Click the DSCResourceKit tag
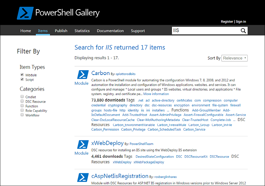Viewport: 265px width, 186px height. (x=196, y=157)
